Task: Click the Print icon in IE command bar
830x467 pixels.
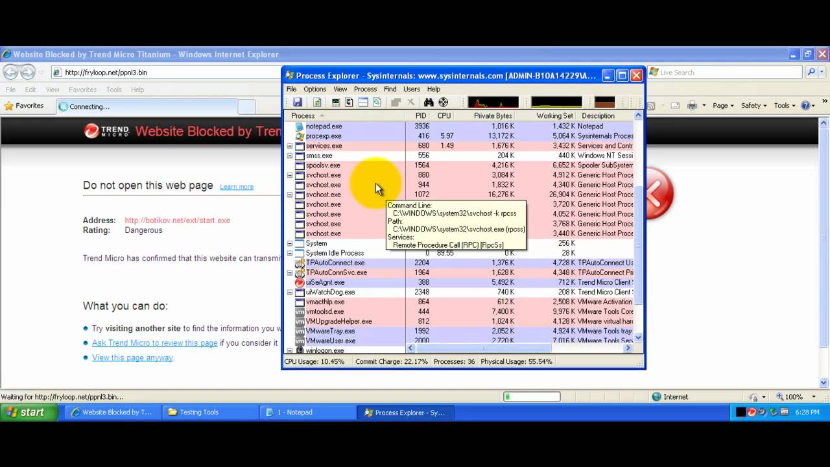Action: pos(692,106)
